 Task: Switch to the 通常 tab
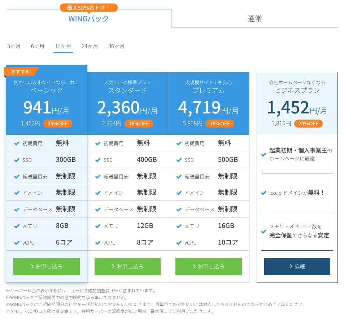tap(255, 19)
